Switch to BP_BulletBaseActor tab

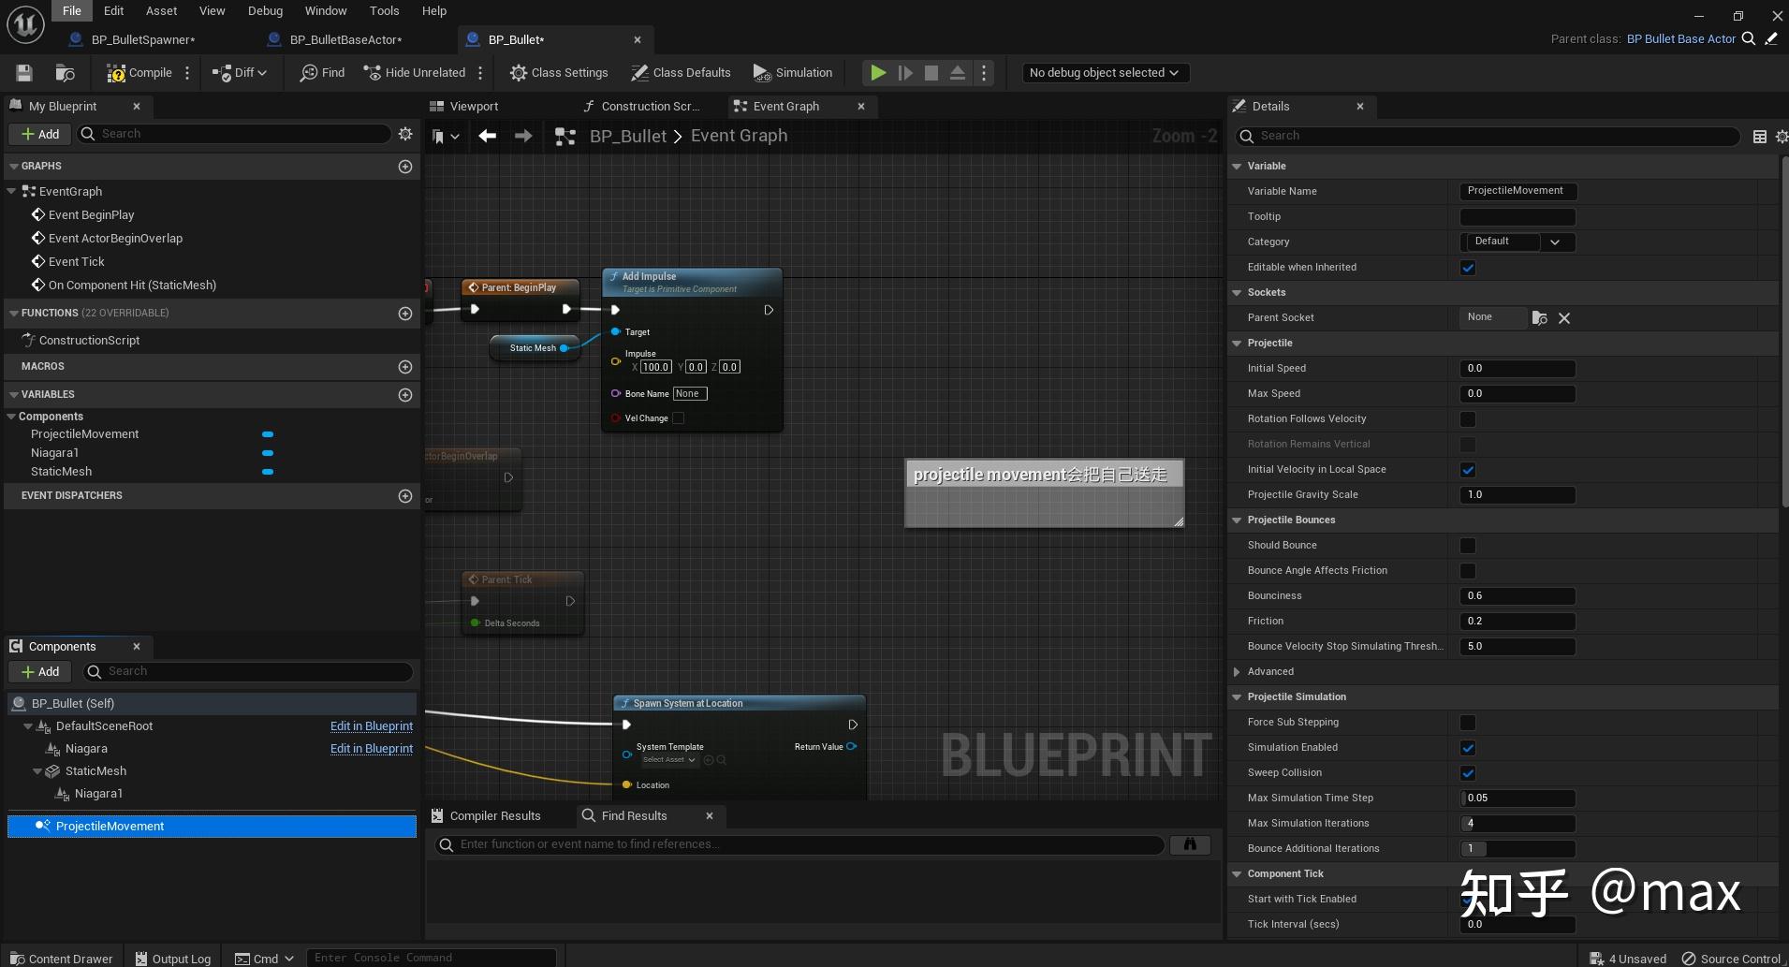[345, 39]
